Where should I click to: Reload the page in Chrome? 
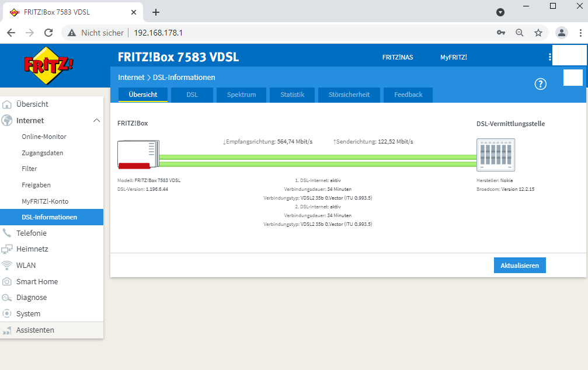48,33
